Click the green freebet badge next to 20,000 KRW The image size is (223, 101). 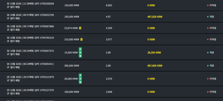[x=80, y=79]
